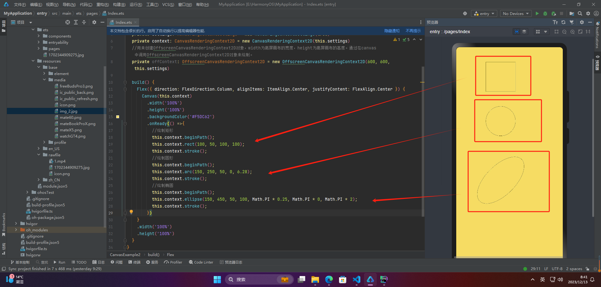Open search everywhere via the magnifier icon

coord(580,13)
